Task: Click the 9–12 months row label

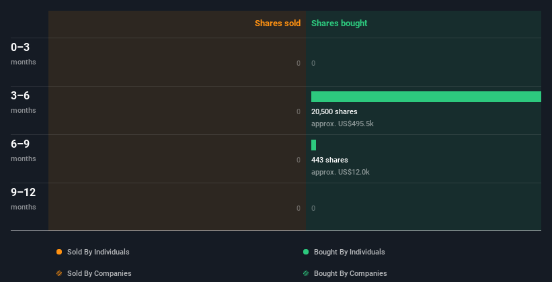Action: [x=24, y=199]
